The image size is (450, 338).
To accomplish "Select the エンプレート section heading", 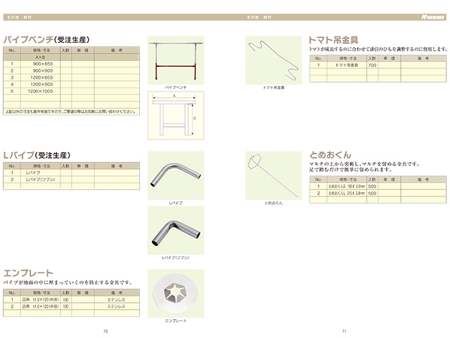I will pyautogui.click(x=28, y=273).
